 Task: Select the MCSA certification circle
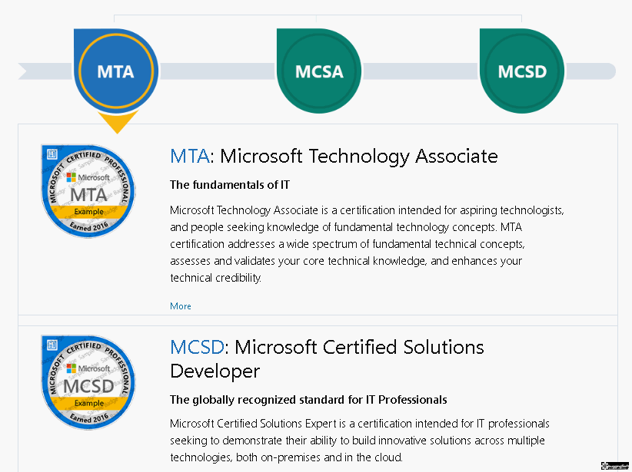[319, 71]
